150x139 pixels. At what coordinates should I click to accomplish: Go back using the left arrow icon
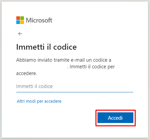pyautogui.click(x=20, y=34)
